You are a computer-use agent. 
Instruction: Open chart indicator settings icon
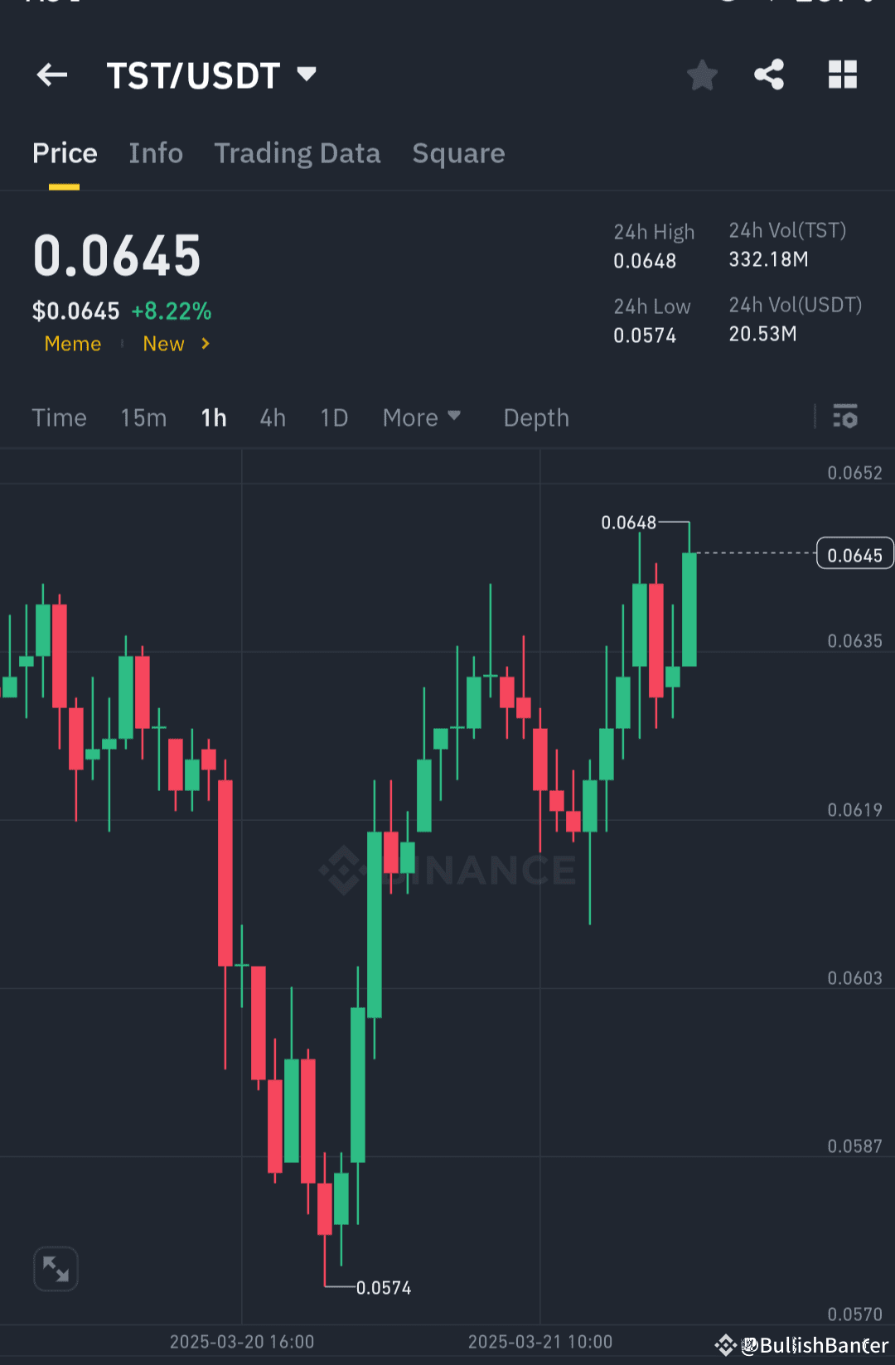click(x=844, y=417)
